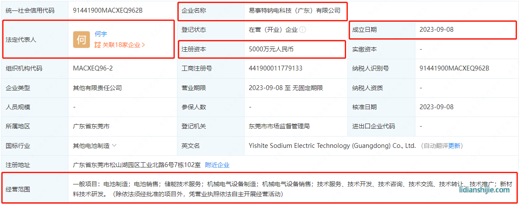Click the company name 易事特钠电科技（广东）有限公司
The image size is (520, 204).
coord(294,10)
